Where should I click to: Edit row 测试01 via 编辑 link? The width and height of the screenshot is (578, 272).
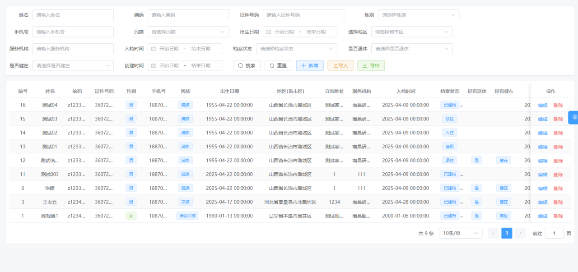(x=543, y=147)
